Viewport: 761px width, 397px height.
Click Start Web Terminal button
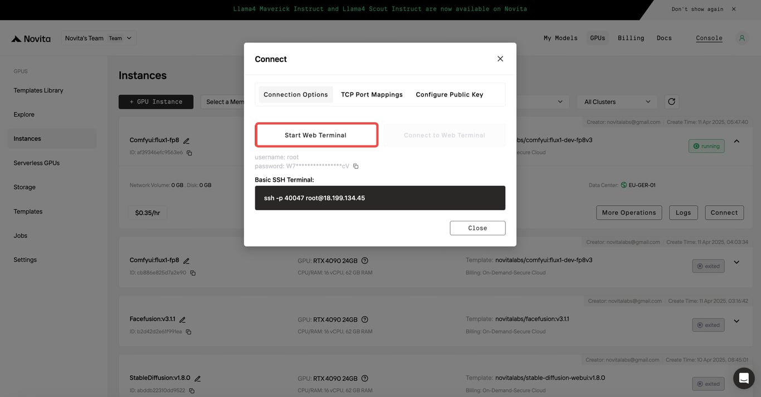pyautogui.click(x=316, y=135)
